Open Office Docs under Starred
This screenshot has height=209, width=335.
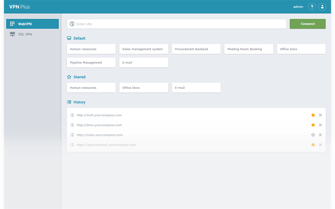[143, 88]
